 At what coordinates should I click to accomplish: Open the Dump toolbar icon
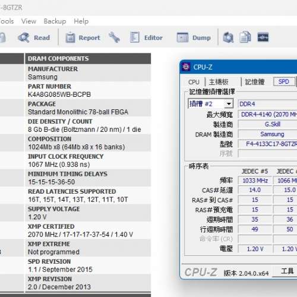[182, 37]
